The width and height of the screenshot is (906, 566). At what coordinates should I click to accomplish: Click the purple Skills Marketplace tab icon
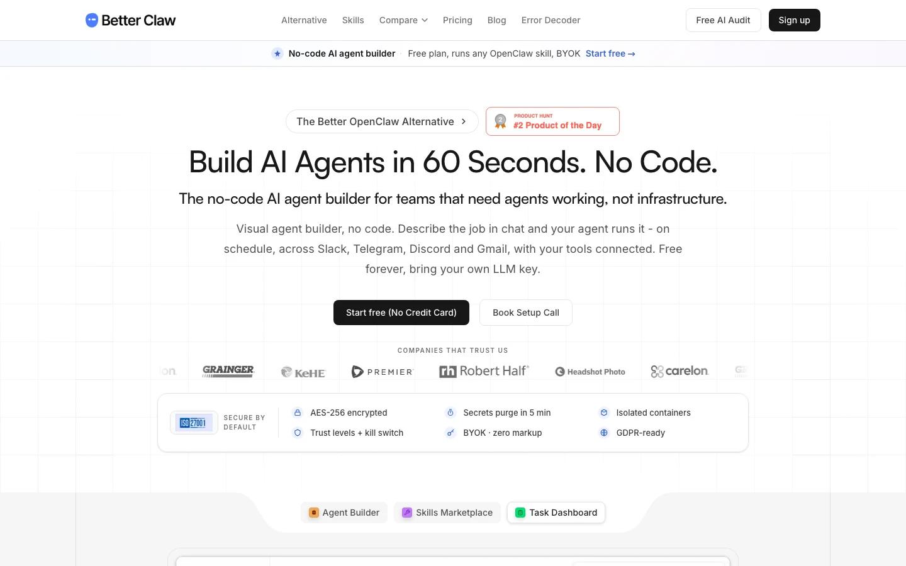407,513
